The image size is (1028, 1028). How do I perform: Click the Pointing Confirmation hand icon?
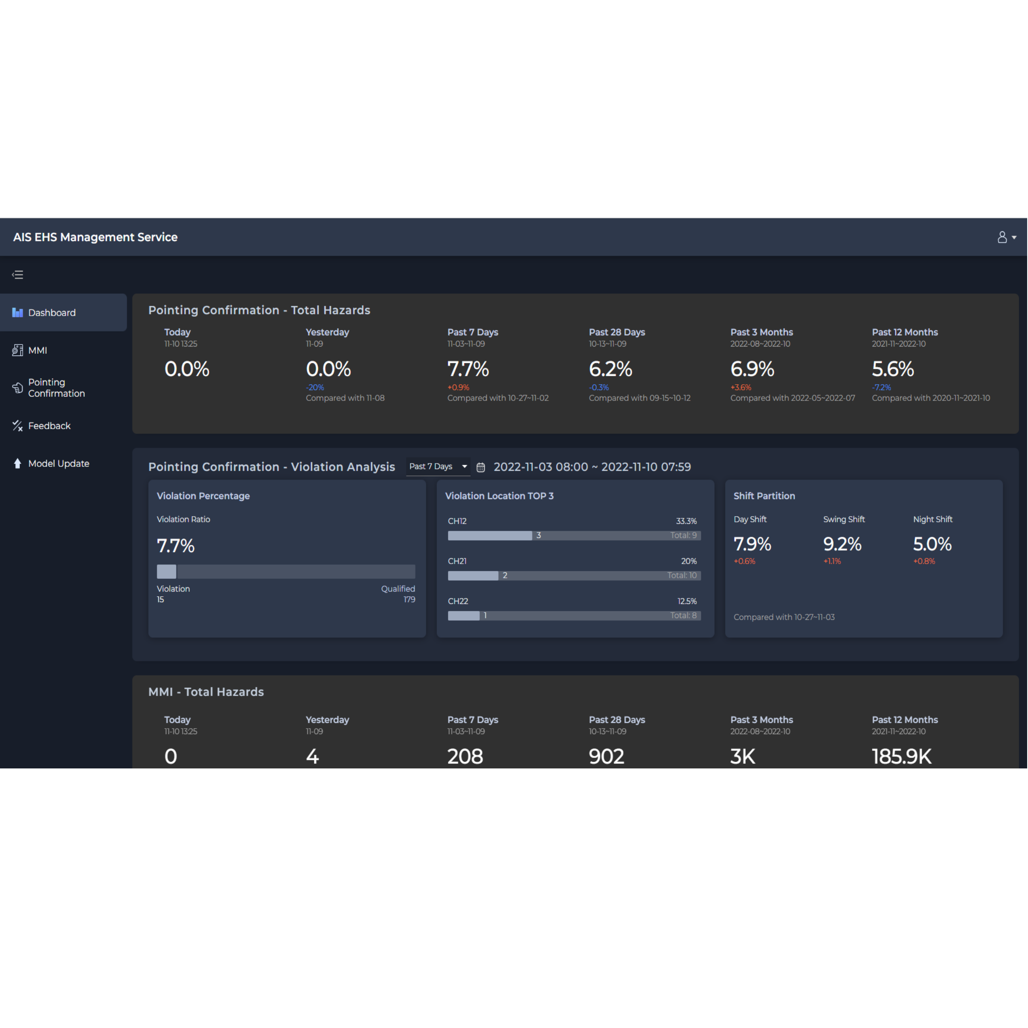click(x=18, y=388)
